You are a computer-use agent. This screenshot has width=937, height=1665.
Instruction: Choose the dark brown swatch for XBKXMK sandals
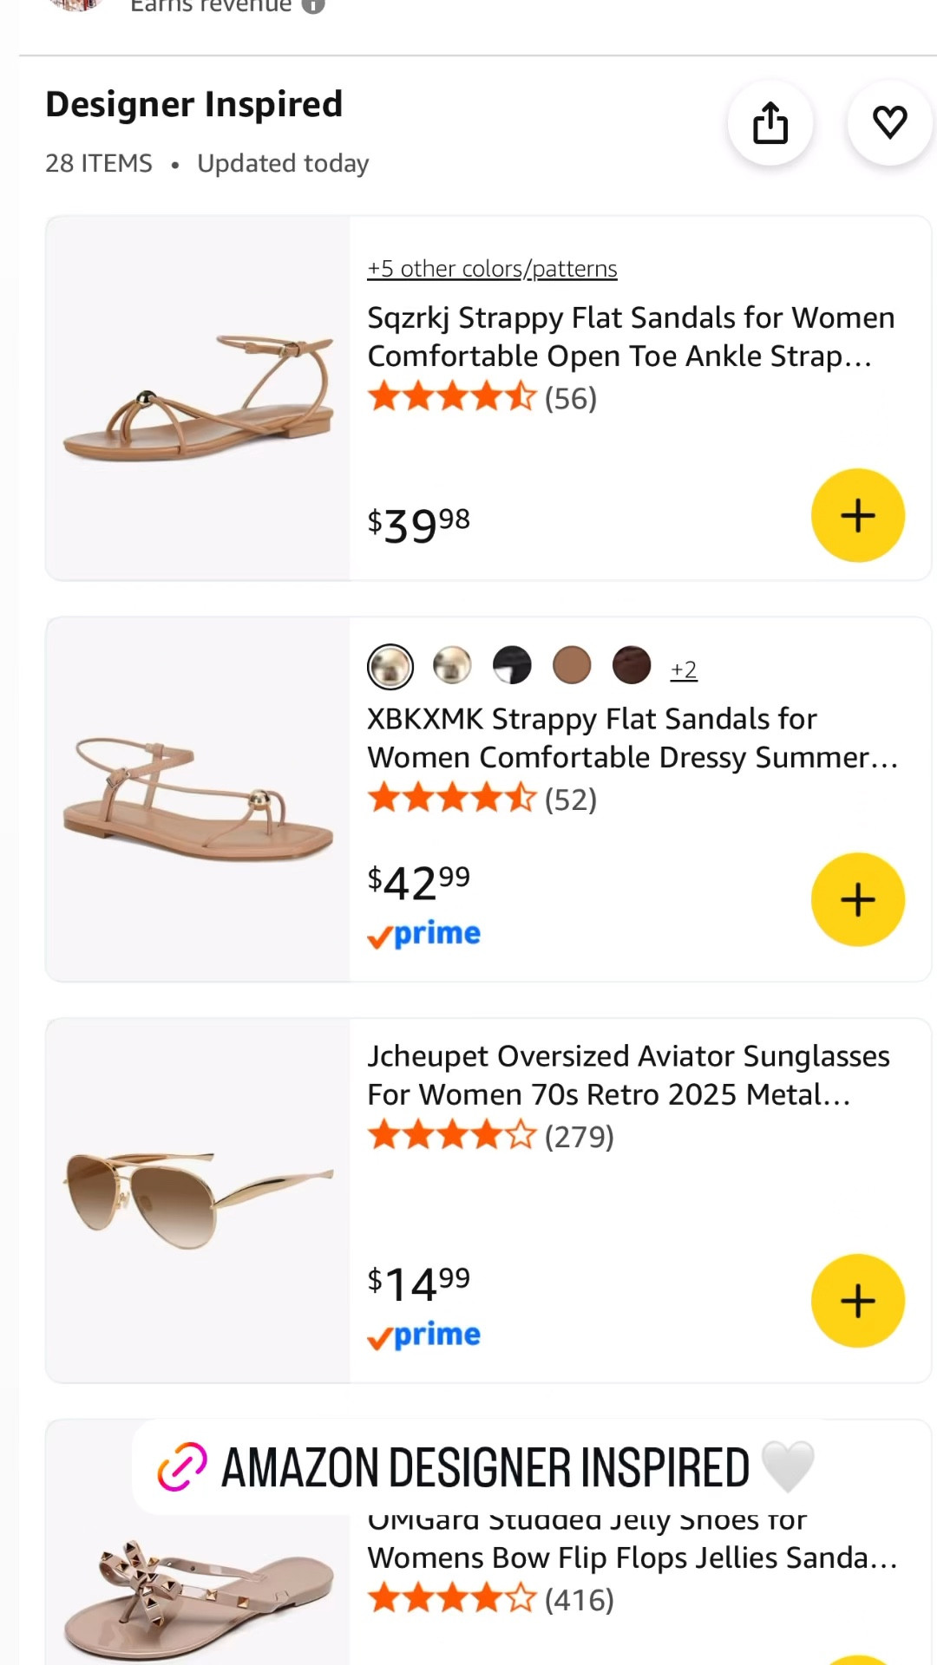tap(632, 664)
